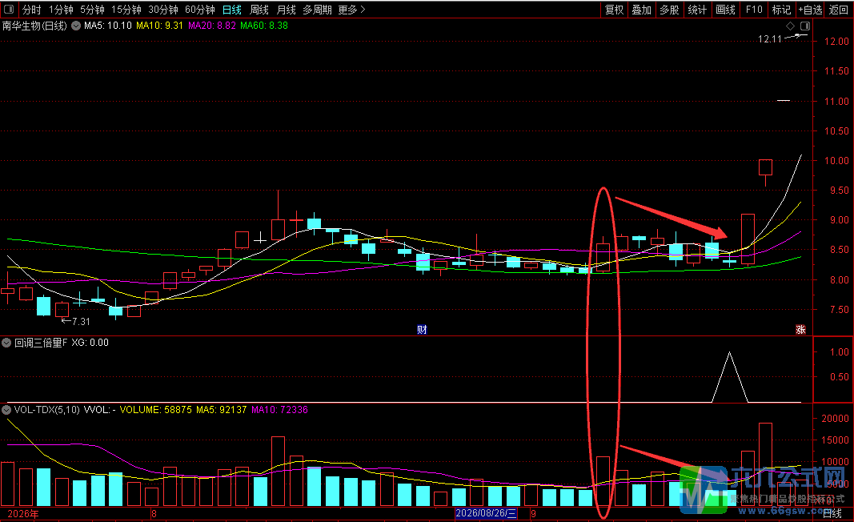Click the volume MA5: 92137 label
Image resolution: width=854 pixels, height=522 pixels.
222,410
